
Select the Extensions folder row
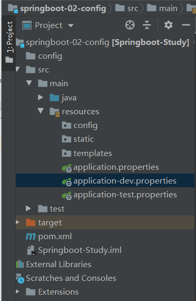tap(105, 292)
